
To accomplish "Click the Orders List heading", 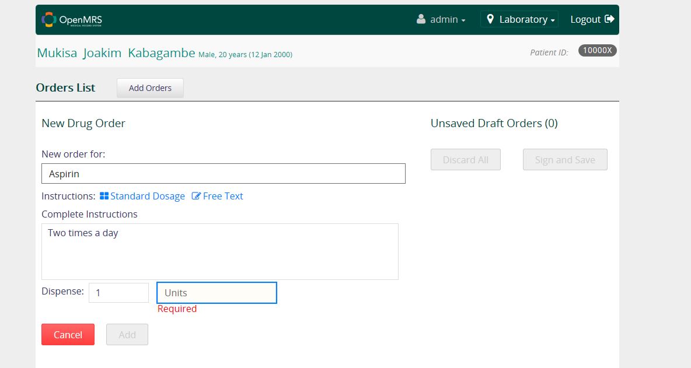I will [66, 87].
